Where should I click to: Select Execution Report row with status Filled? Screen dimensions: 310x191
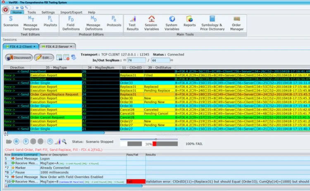[x=157, y=75]
